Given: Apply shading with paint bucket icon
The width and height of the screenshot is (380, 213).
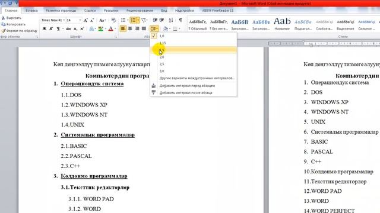Looking at the screenshot, I should pyautogui.click(x=166, y=29).
